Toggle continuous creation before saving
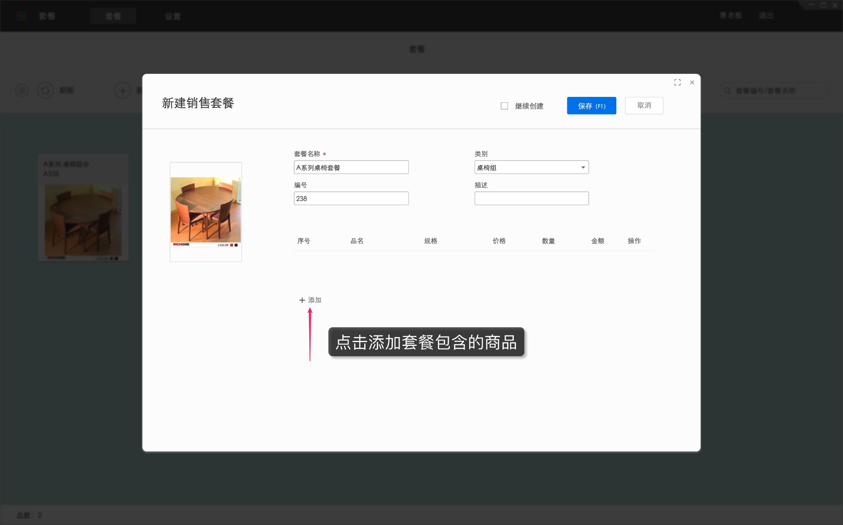Screen dimensions: 843x525 (x=504, y=106)
